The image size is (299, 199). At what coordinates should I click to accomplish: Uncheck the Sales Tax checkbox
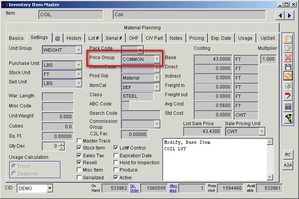click(79, 156)
